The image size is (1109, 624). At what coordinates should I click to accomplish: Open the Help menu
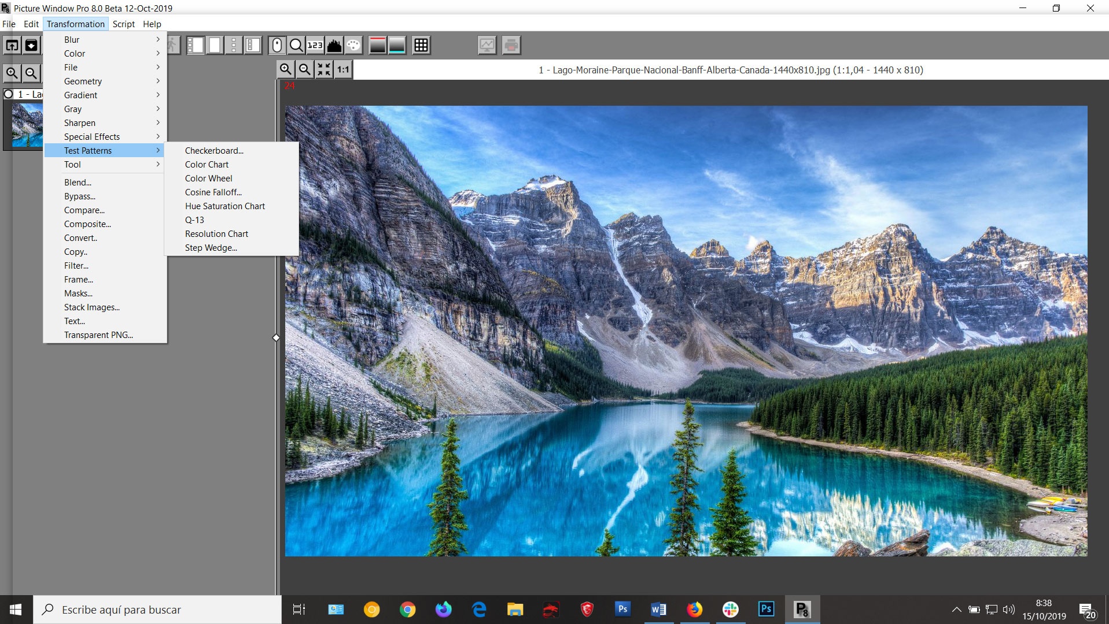pos(152,24)
